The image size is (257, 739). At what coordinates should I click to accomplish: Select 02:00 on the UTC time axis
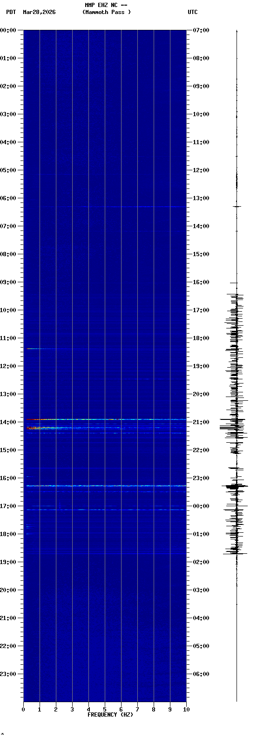[201, 562]
